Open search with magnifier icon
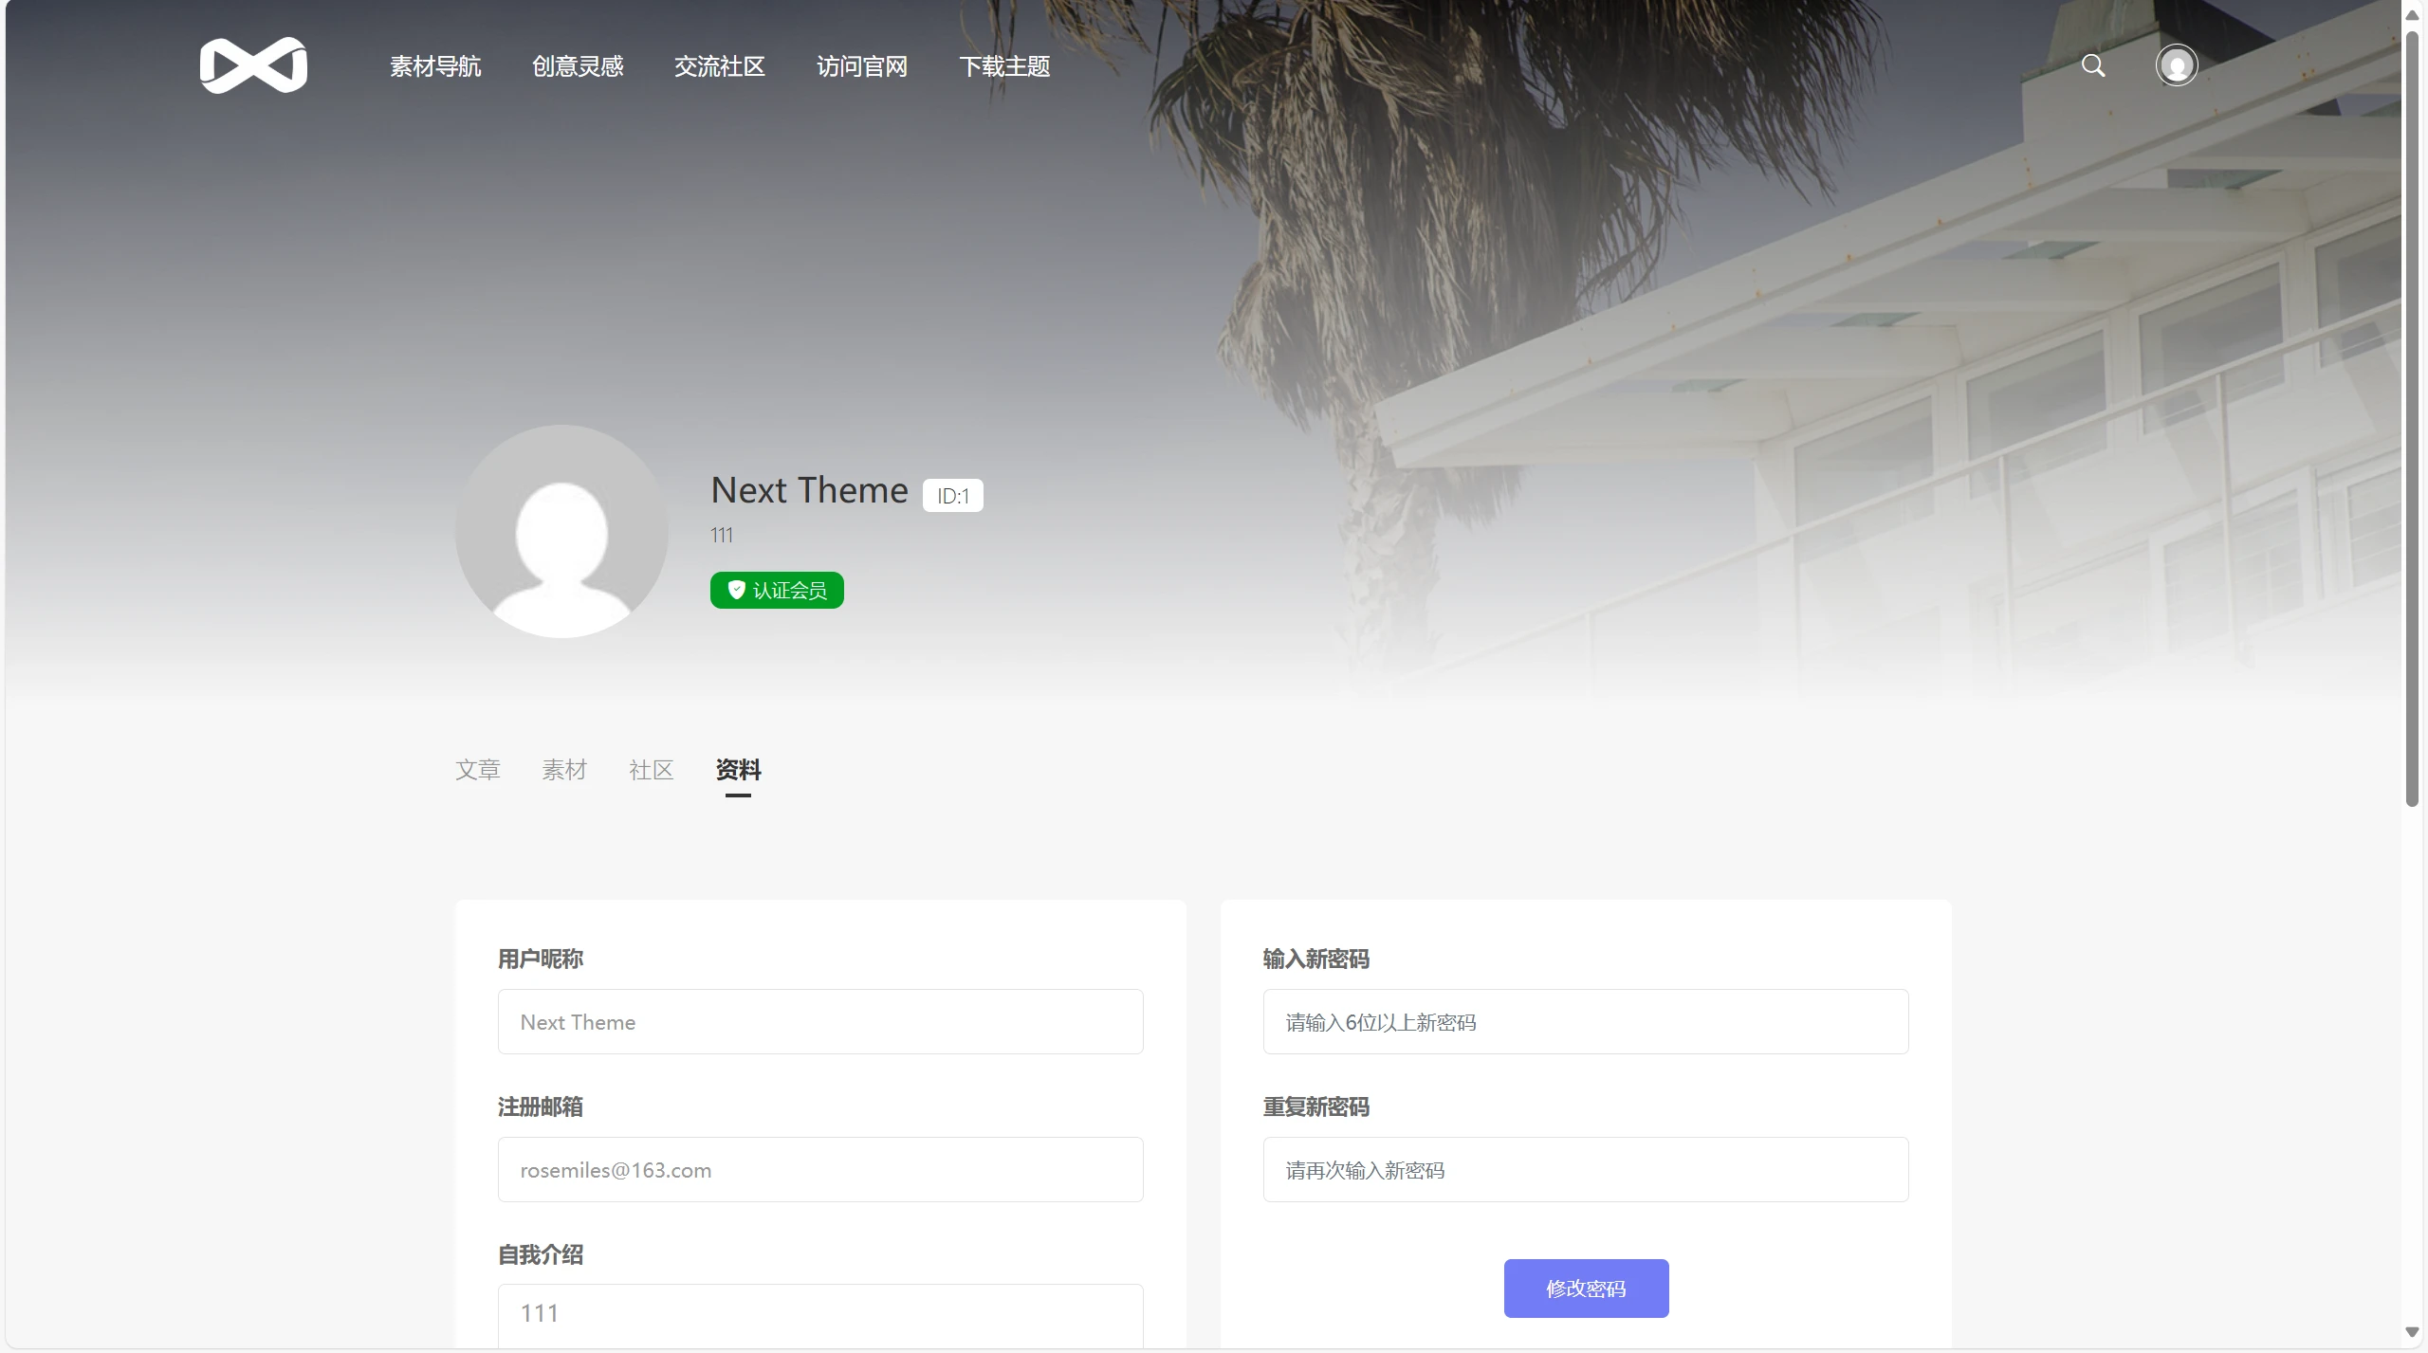Viewport: 2428px width, 1353px height. [2093, 65]
